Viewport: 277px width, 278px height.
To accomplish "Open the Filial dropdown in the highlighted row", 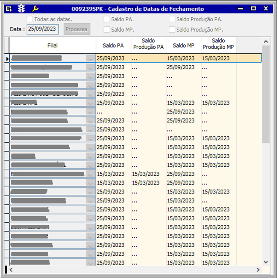I will click(x=90, y=58).
